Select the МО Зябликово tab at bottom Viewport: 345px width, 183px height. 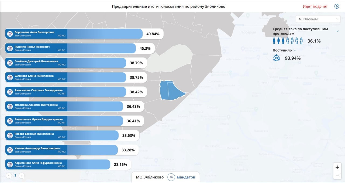click(150, 177)
